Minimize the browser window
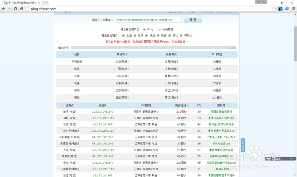The width and height of the screenshot is (297, 177). pyautogui.click(x=273, y=3)
